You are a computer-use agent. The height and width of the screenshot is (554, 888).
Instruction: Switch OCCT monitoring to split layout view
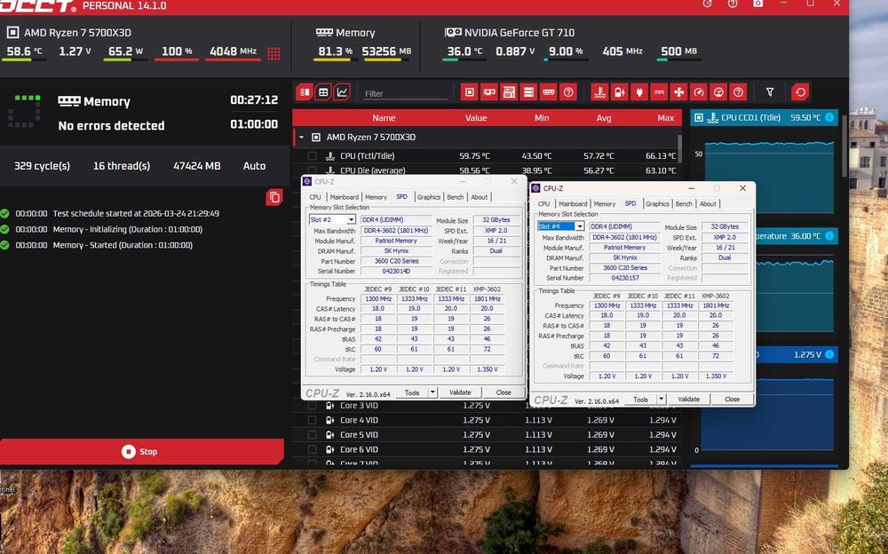point(305,92)
